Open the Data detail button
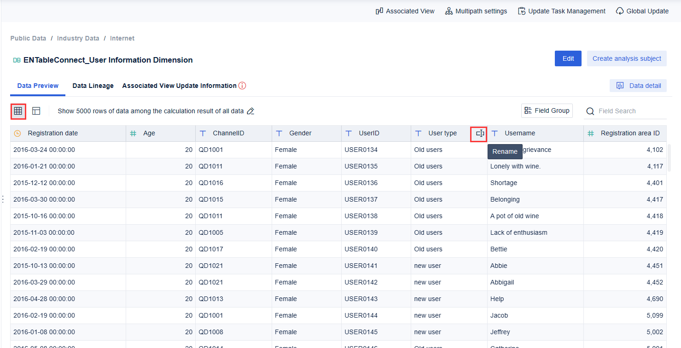The height and width of the screenshot is (348, 681). (638, 86)
